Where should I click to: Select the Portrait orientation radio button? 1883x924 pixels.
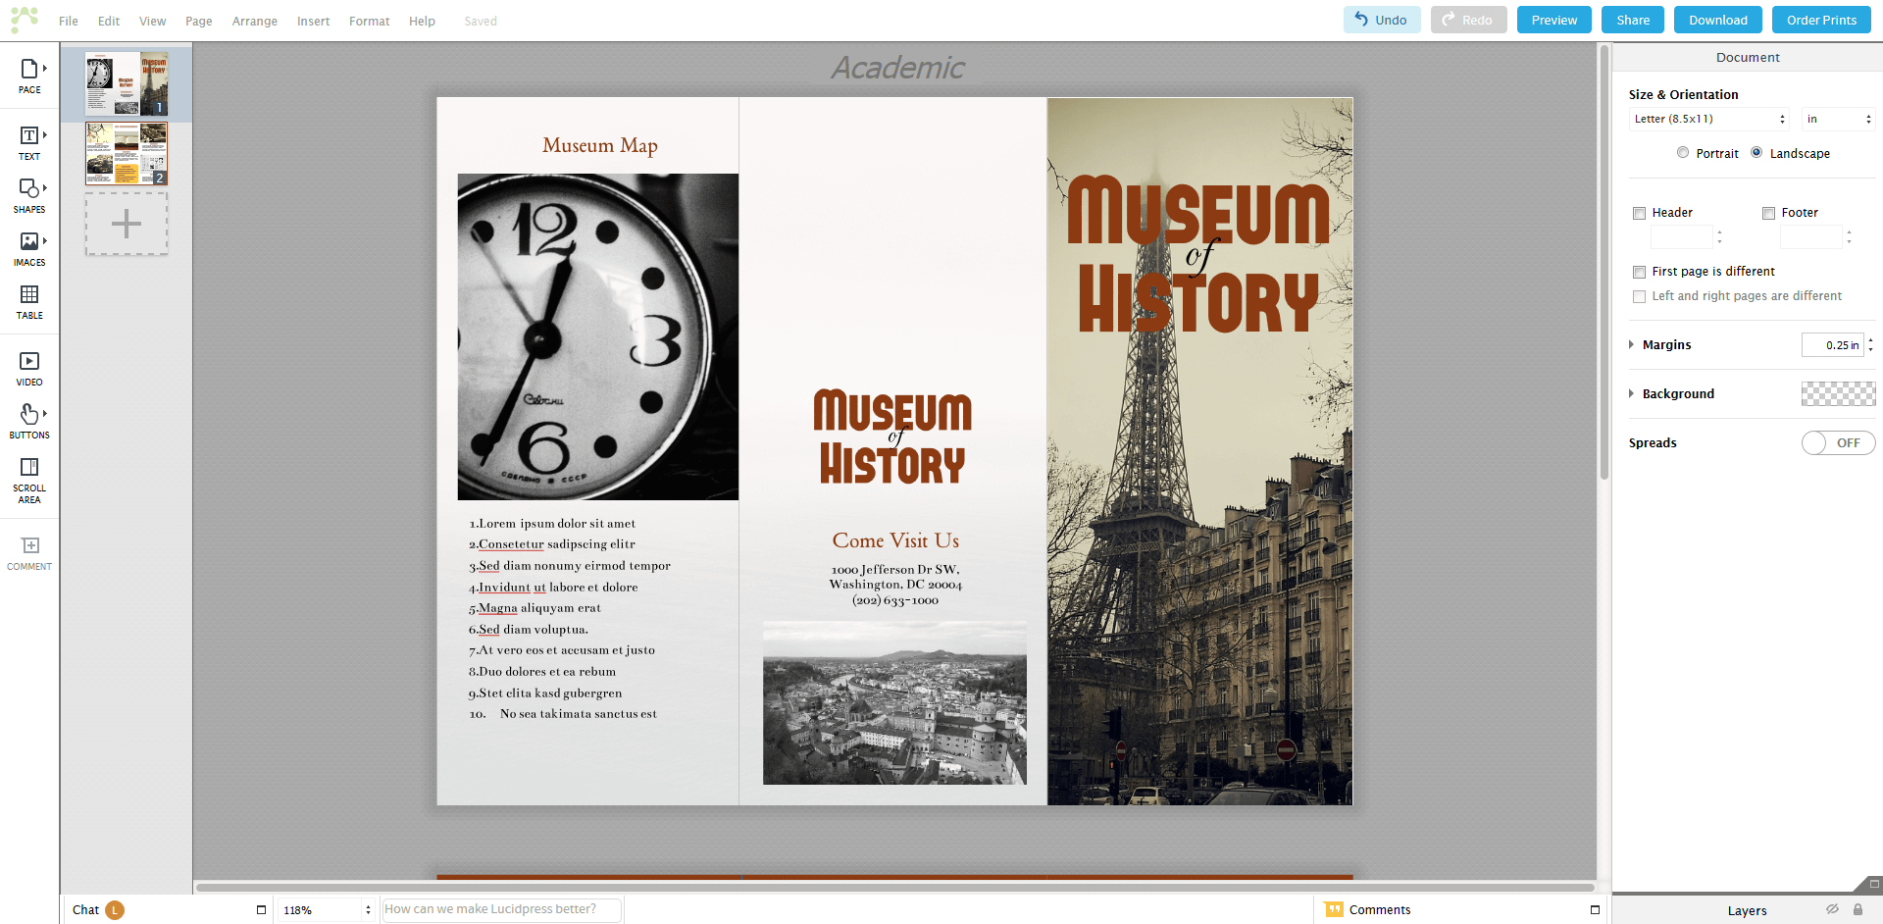pos(1683,153)
